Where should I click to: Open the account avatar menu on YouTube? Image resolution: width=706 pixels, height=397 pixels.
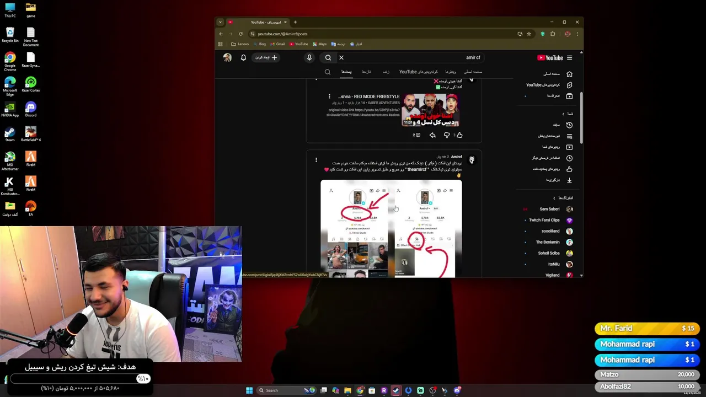point(227,57)
